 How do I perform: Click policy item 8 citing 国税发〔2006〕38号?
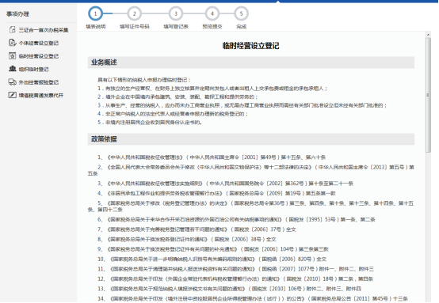tap(187, 240)
